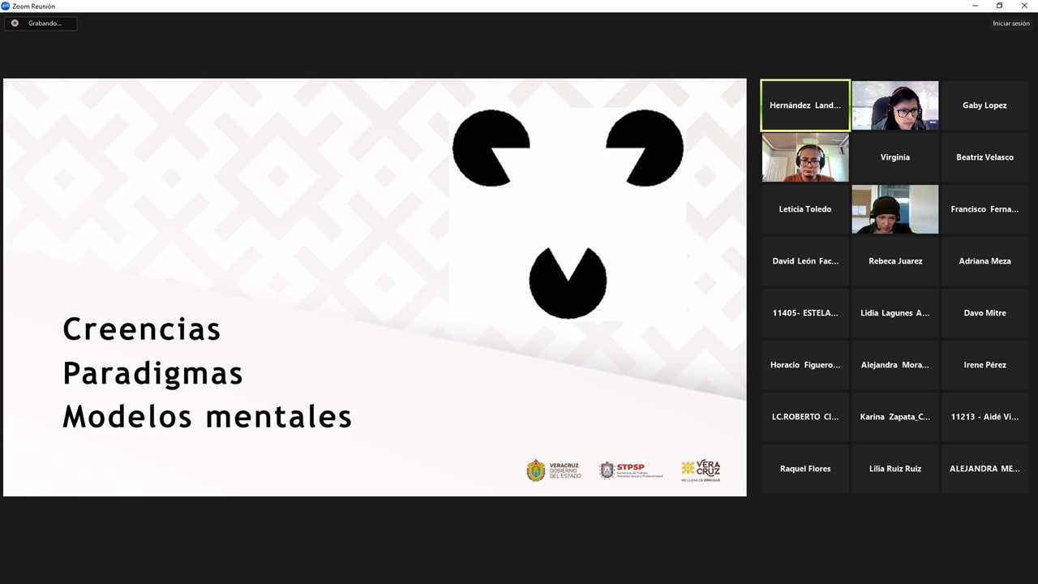1038x584 pixels.
Task: Select Lilia Ruiz Ruiz's participant tile
Action: [895, 469]
